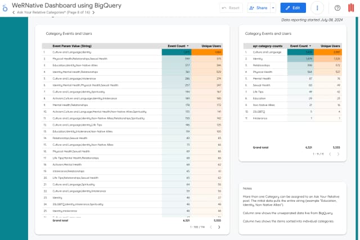Click the Reset button

pyautogui.click(x=231, y=8)
